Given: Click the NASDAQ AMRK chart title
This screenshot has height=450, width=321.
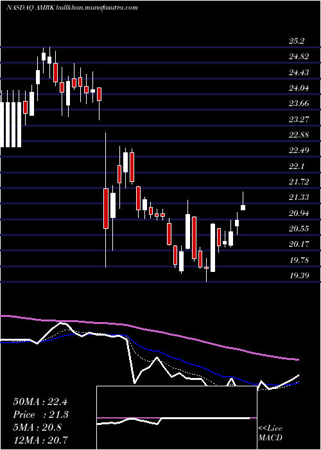Looking at the screenshot, I should click(72, 8).
